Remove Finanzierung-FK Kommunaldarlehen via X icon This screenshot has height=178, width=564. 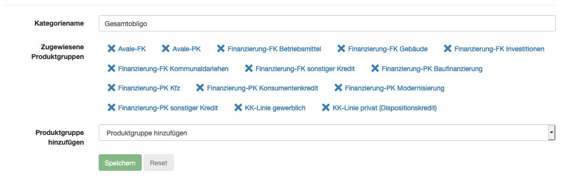pyautogui.click(x=112, y=68)
